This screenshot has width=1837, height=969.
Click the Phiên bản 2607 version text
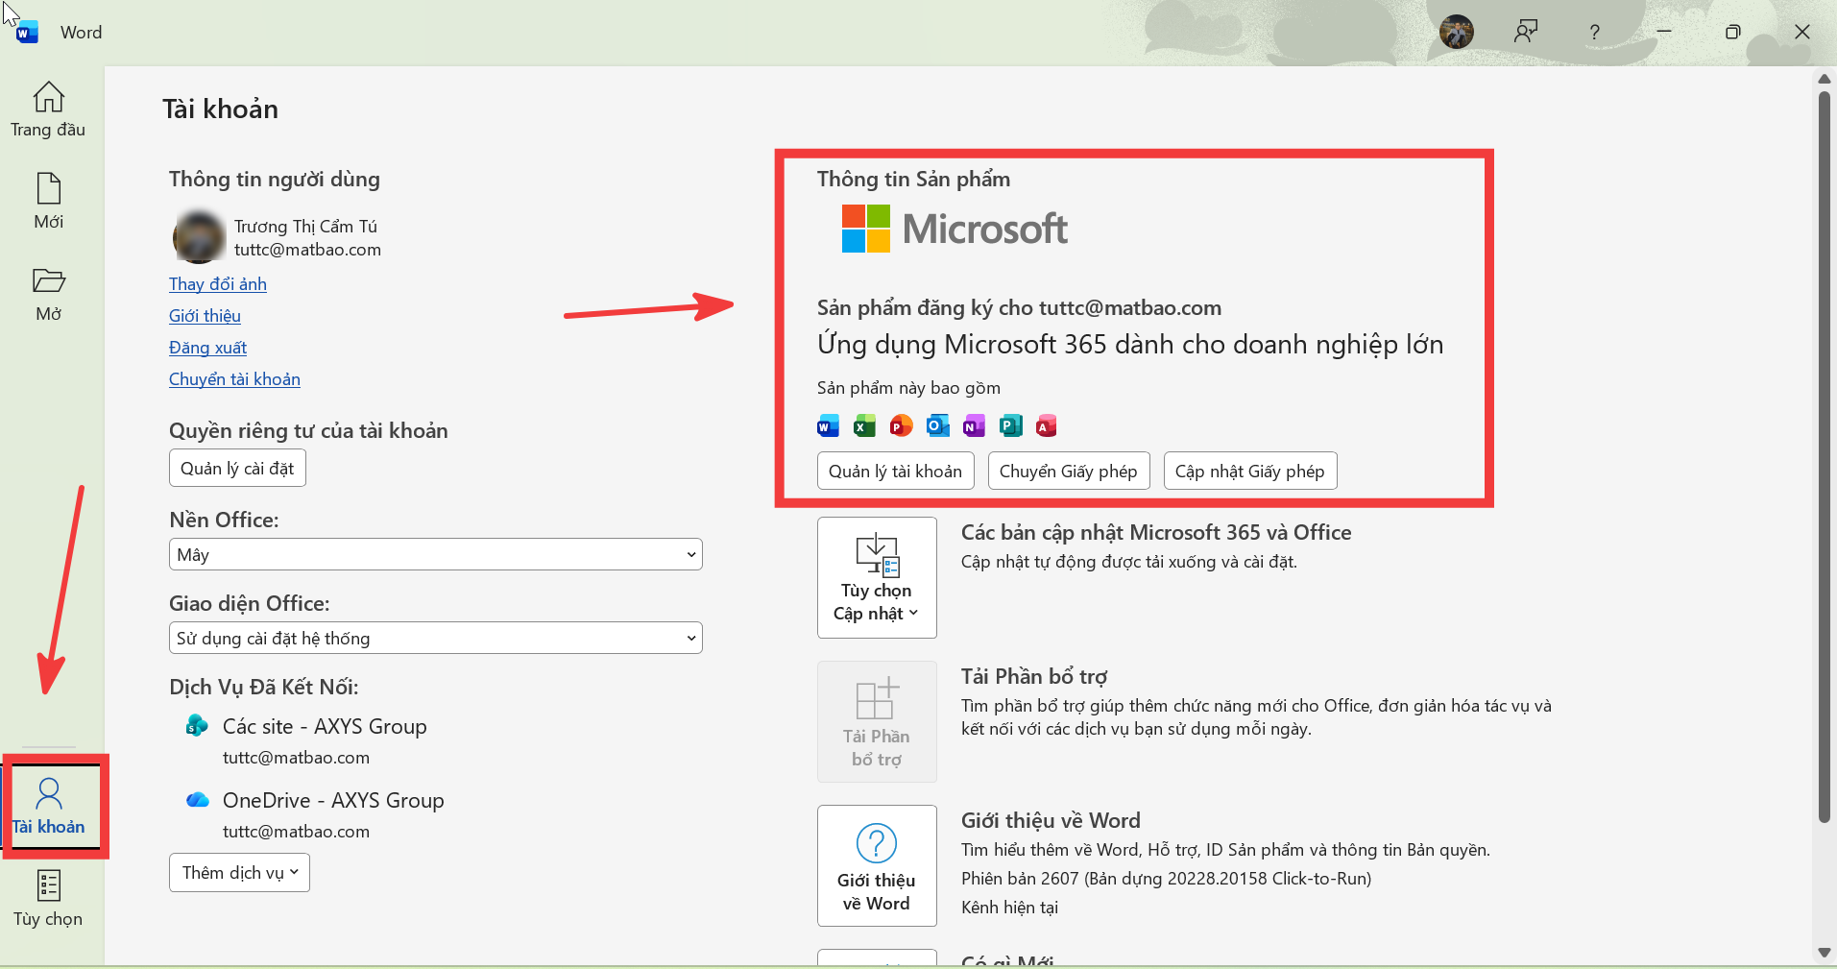1166,879
